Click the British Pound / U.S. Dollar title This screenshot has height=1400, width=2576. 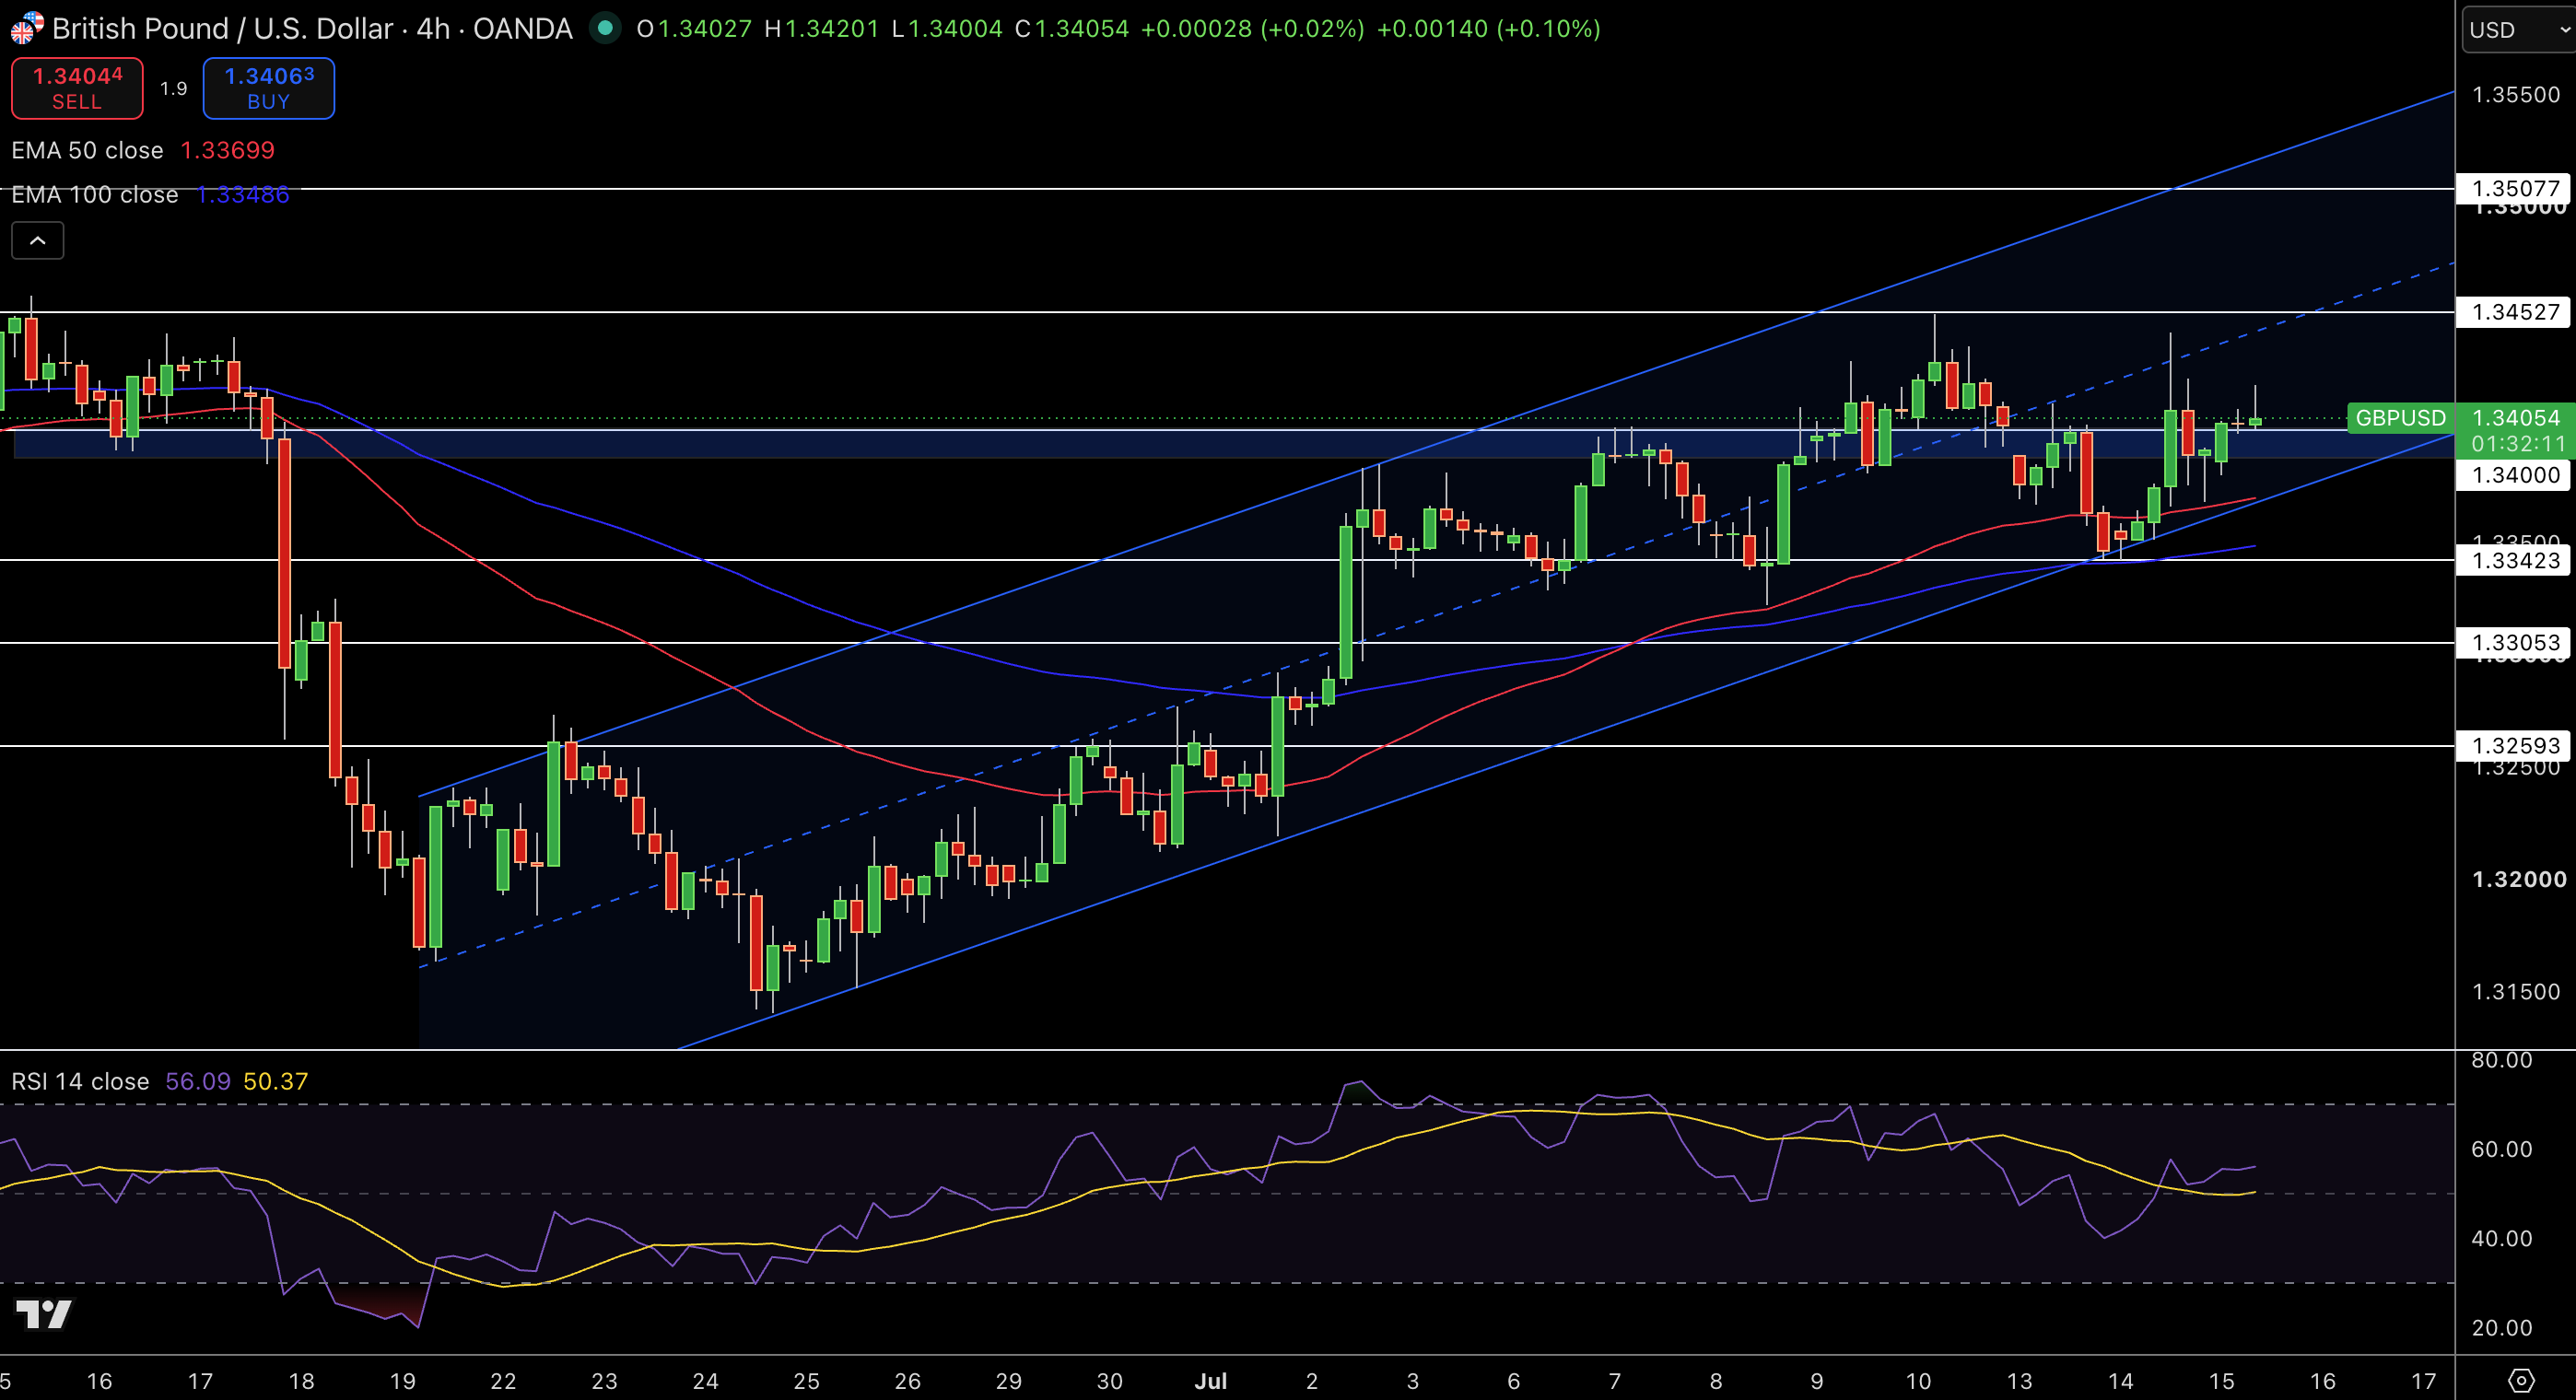coord(223,28)
